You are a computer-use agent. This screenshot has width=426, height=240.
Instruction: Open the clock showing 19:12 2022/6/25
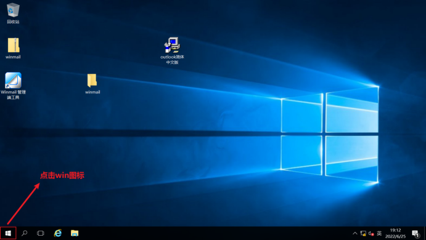click(x=395, y=233)
